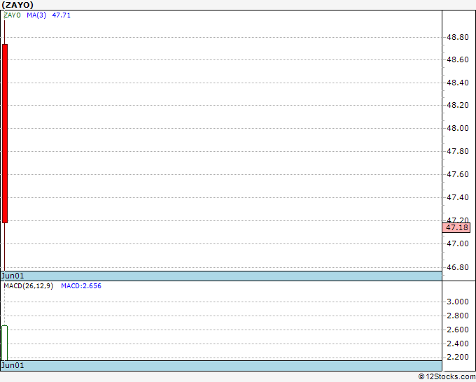Click the green MACD histogram bar

pyautogui.click(x=5, y=343)
